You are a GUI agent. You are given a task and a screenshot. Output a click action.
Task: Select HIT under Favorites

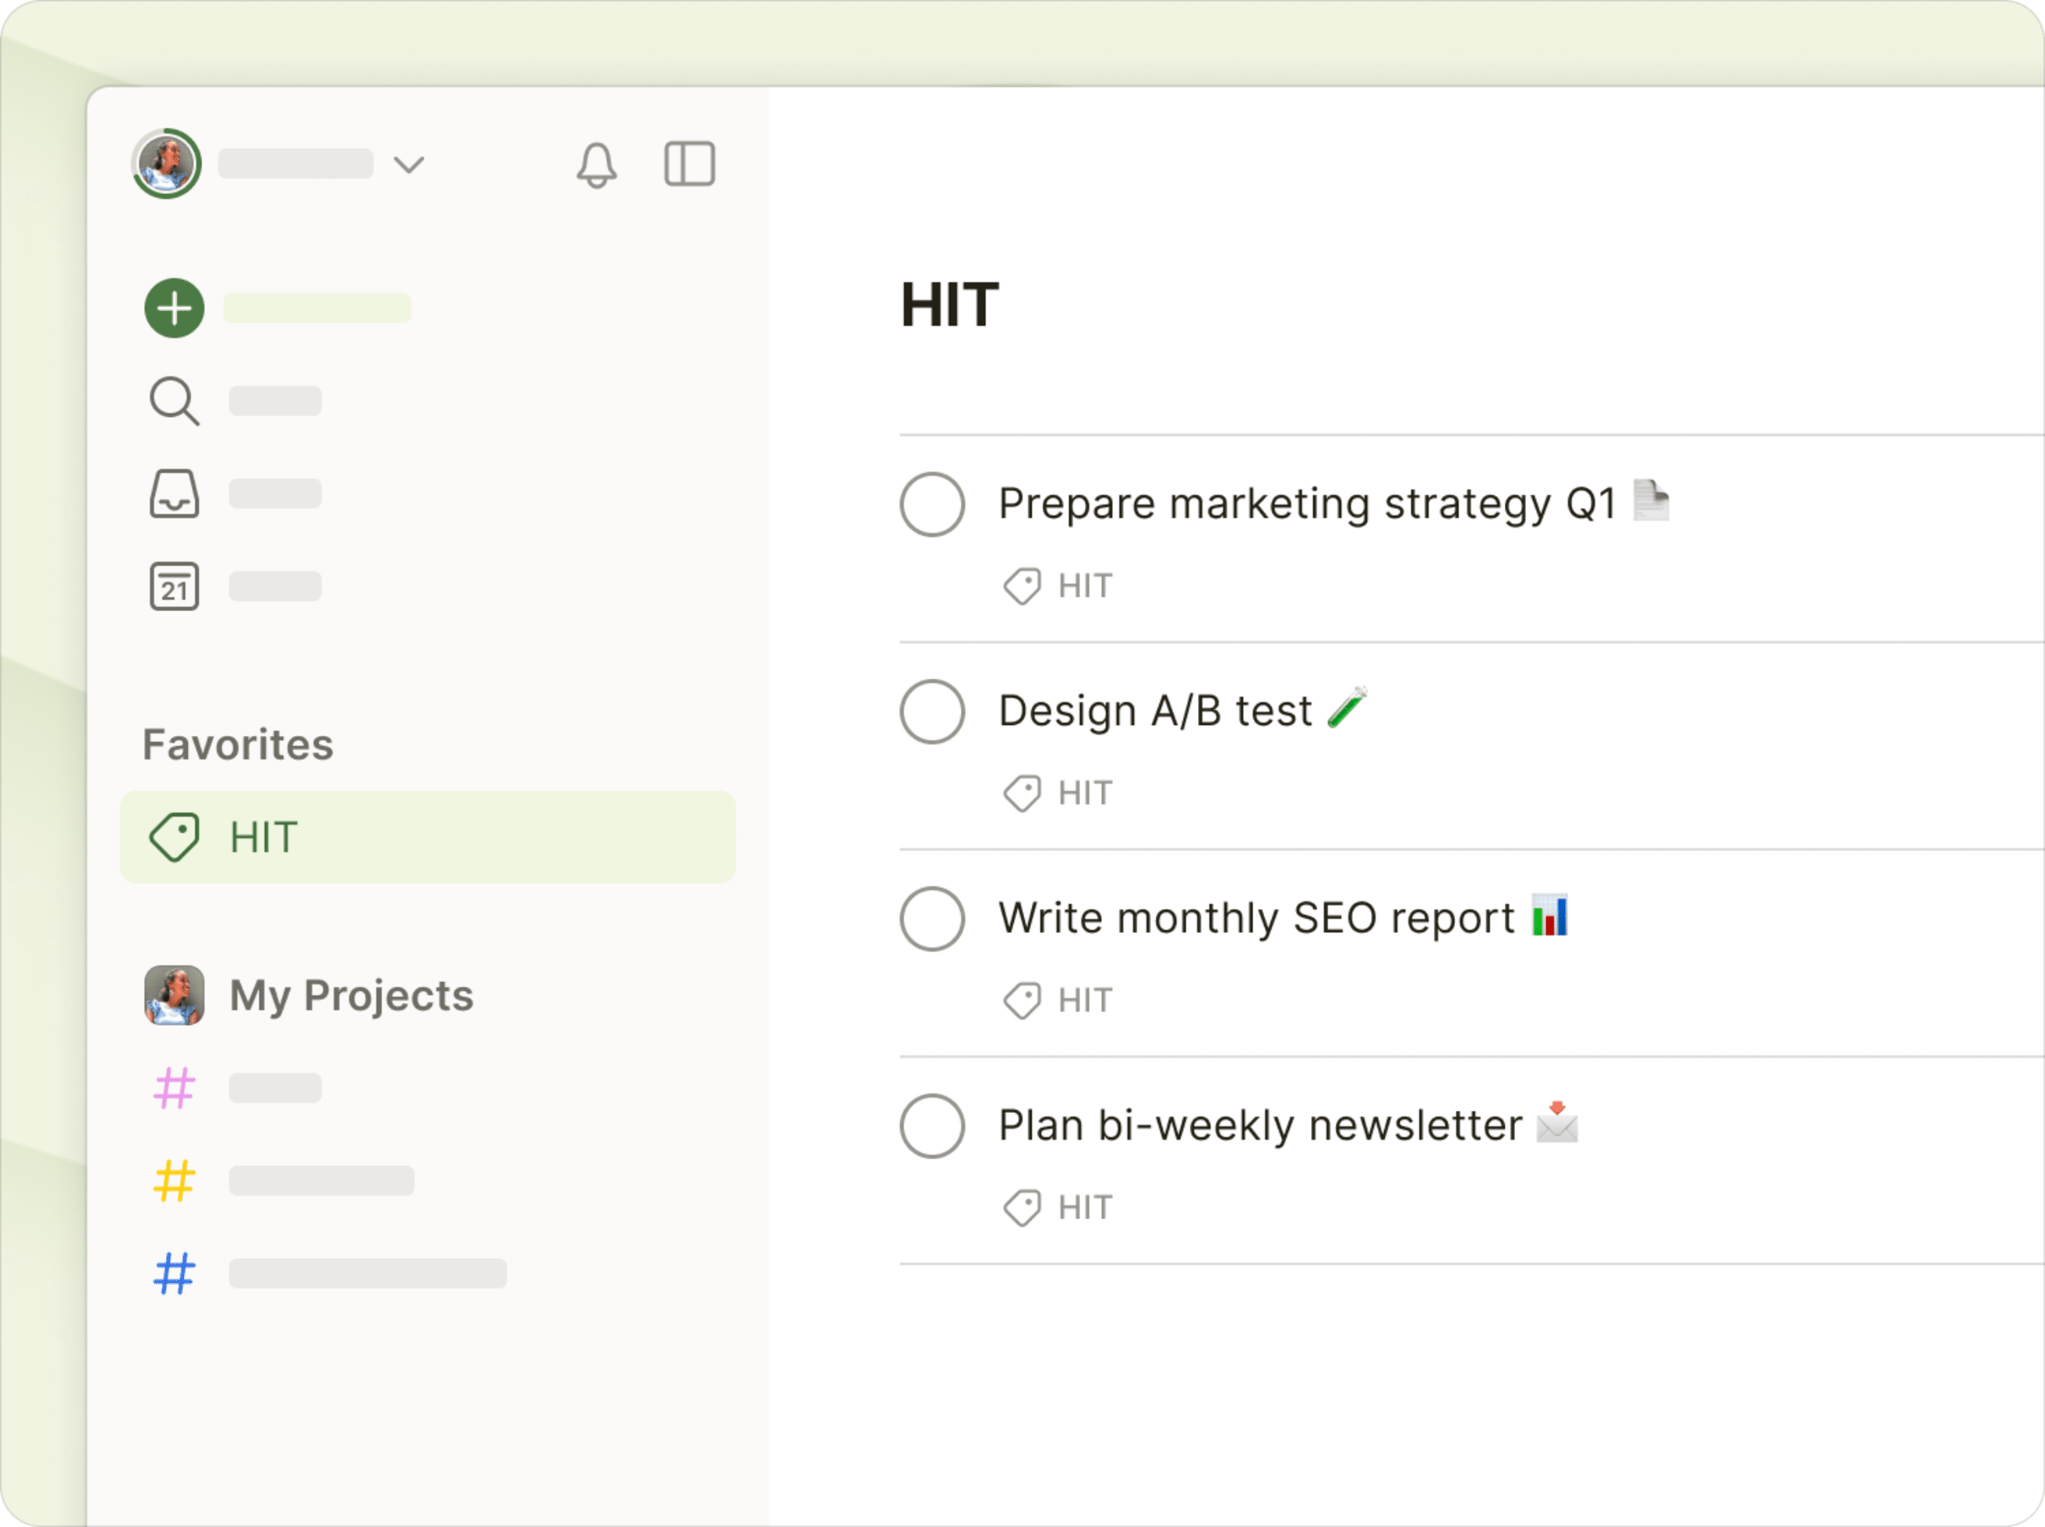pos(265,837)
